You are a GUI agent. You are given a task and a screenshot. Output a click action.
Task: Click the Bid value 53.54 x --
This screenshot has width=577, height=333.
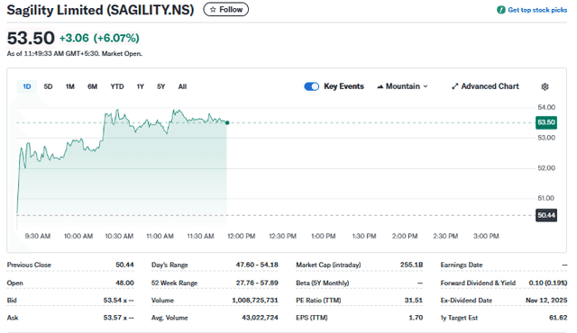click(x=118, y=300)
